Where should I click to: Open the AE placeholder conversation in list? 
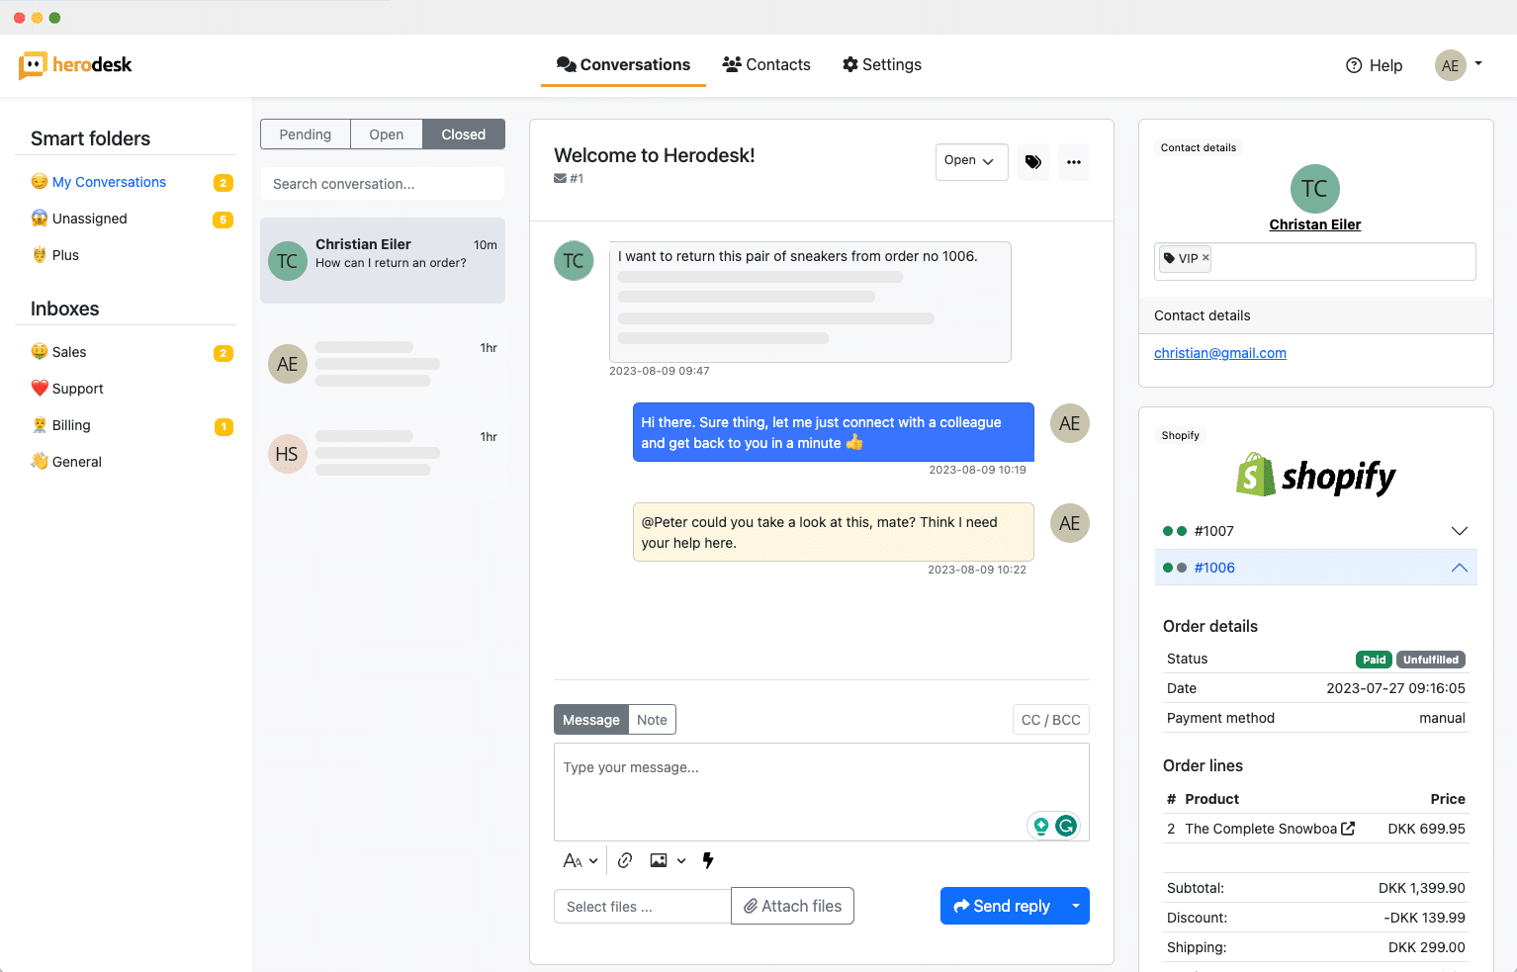pos(383,364)
